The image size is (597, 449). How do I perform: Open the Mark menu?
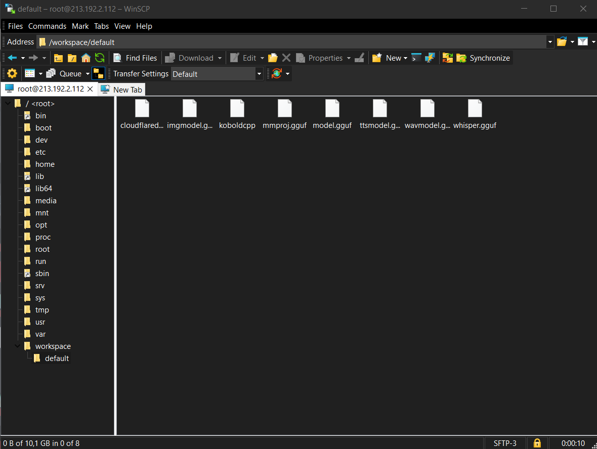[80, 26]
